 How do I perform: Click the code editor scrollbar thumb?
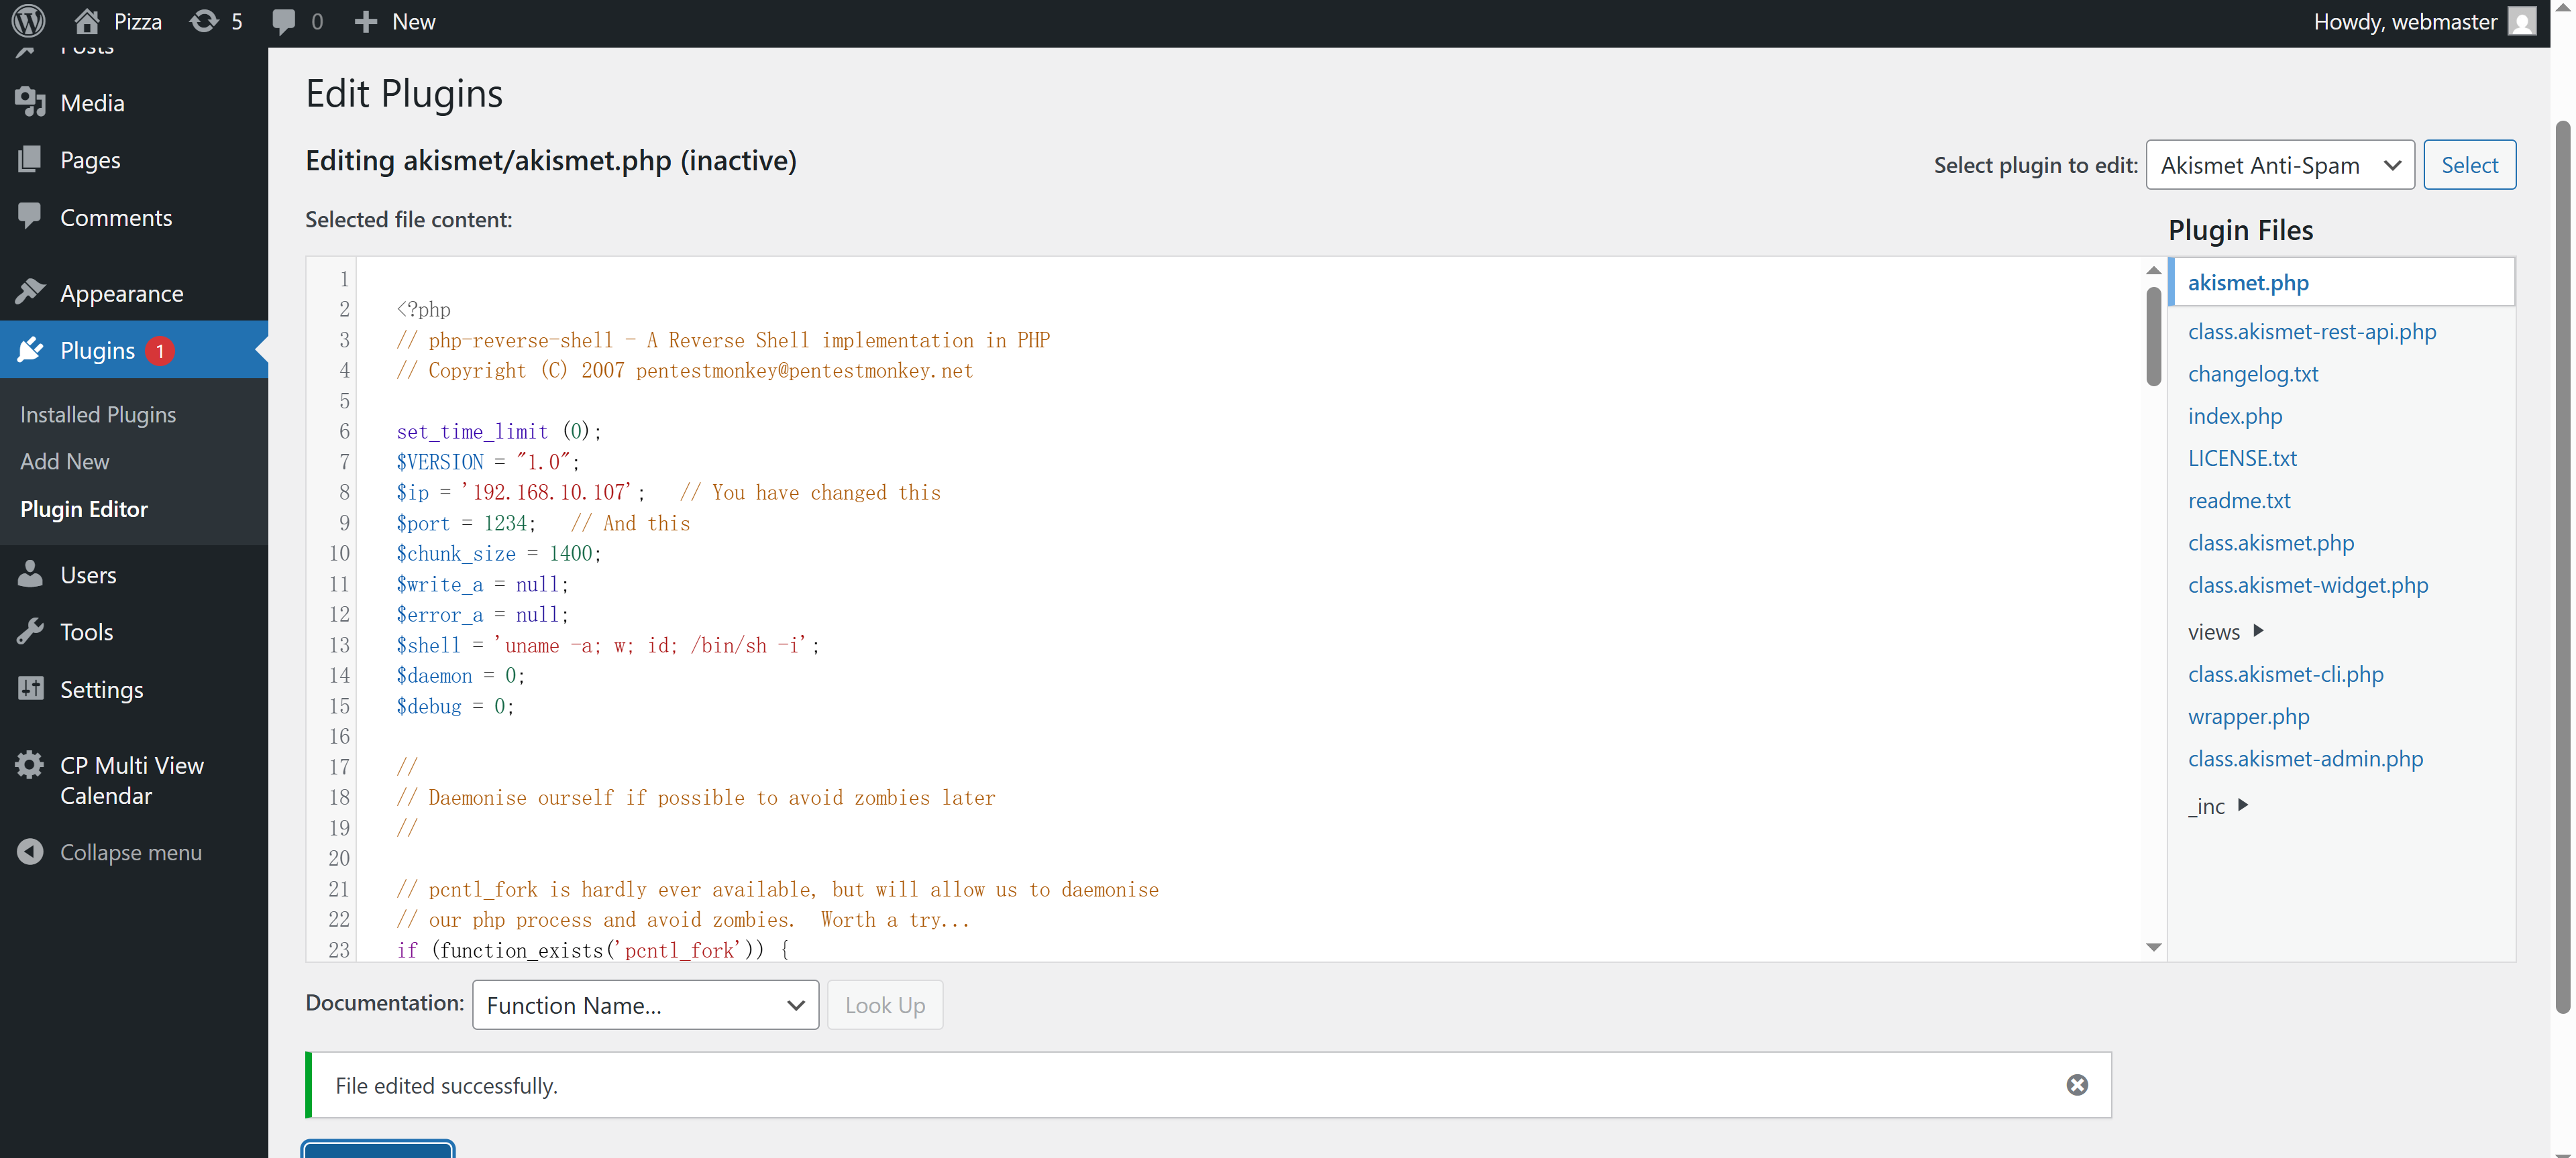coord(2153,336)
